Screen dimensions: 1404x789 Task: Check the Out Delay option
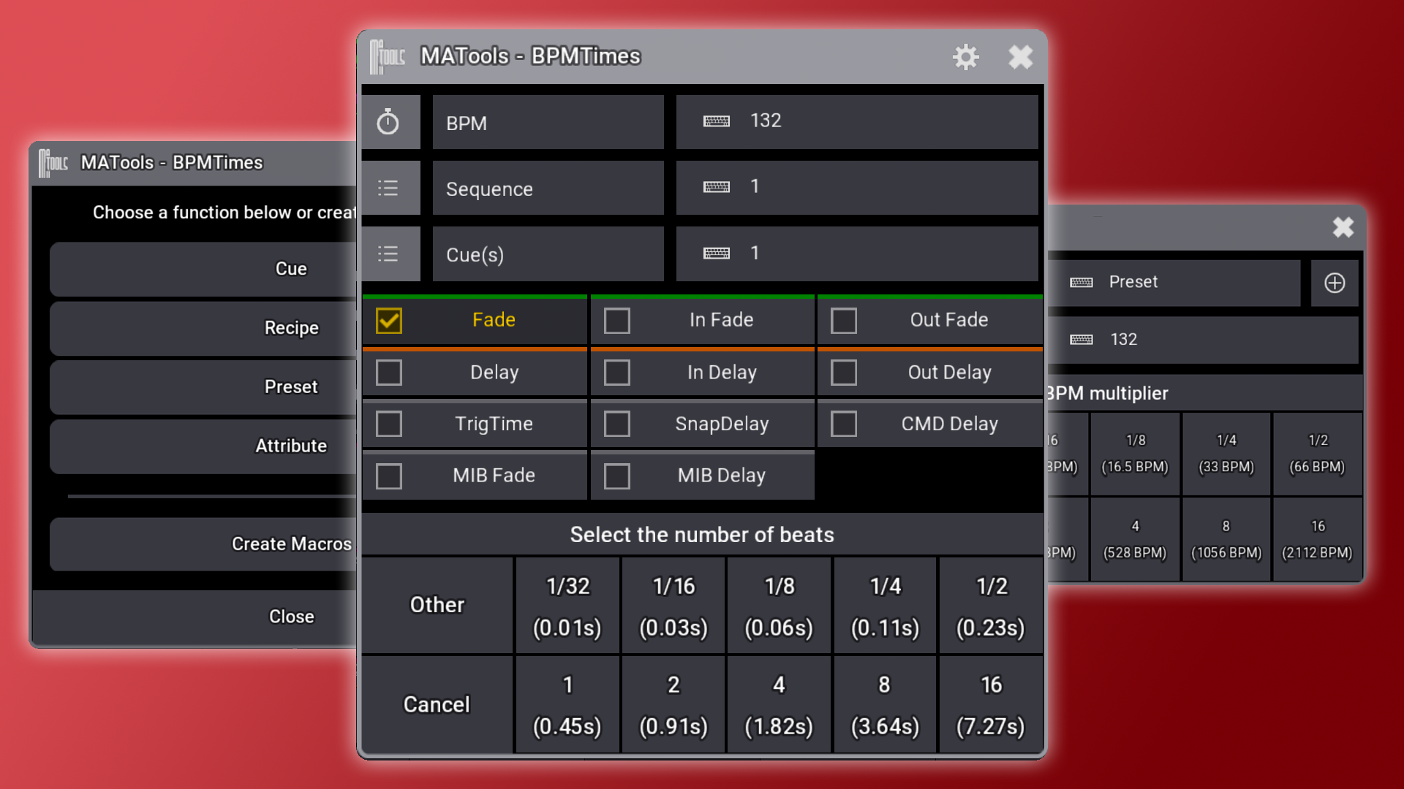(x=844, y=373)
